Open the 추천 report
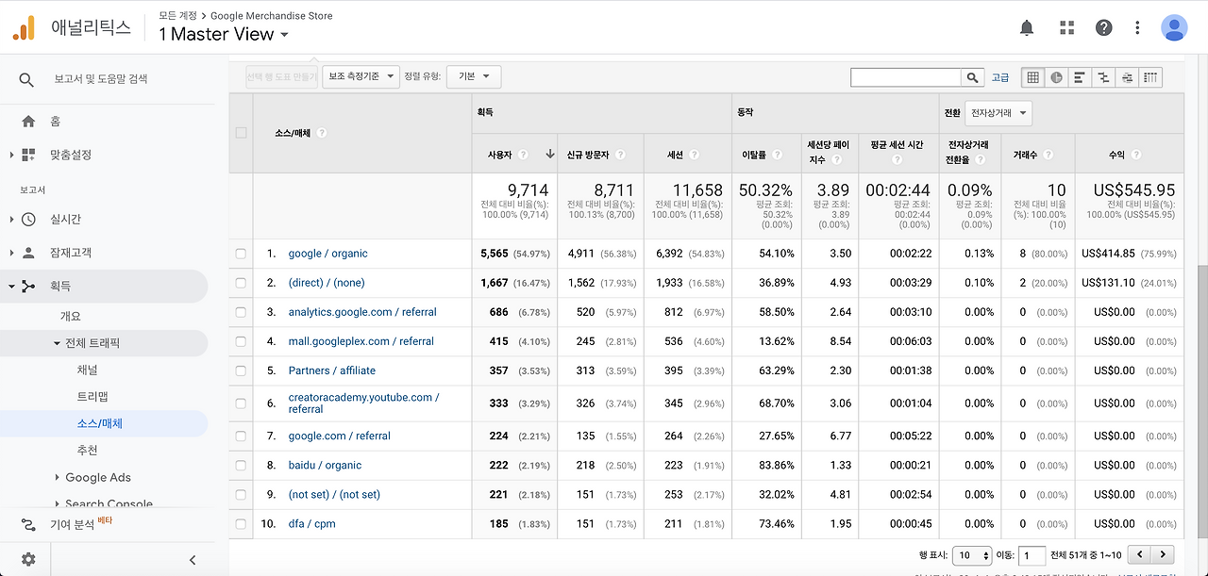Screen dimensions: 1208x576 point(87,451)
